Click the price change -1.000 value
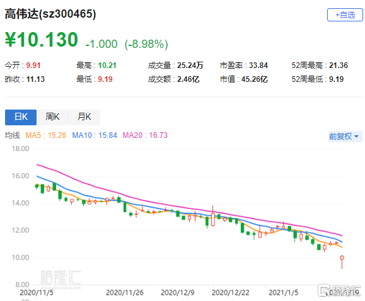 click(x=101, y=44)
